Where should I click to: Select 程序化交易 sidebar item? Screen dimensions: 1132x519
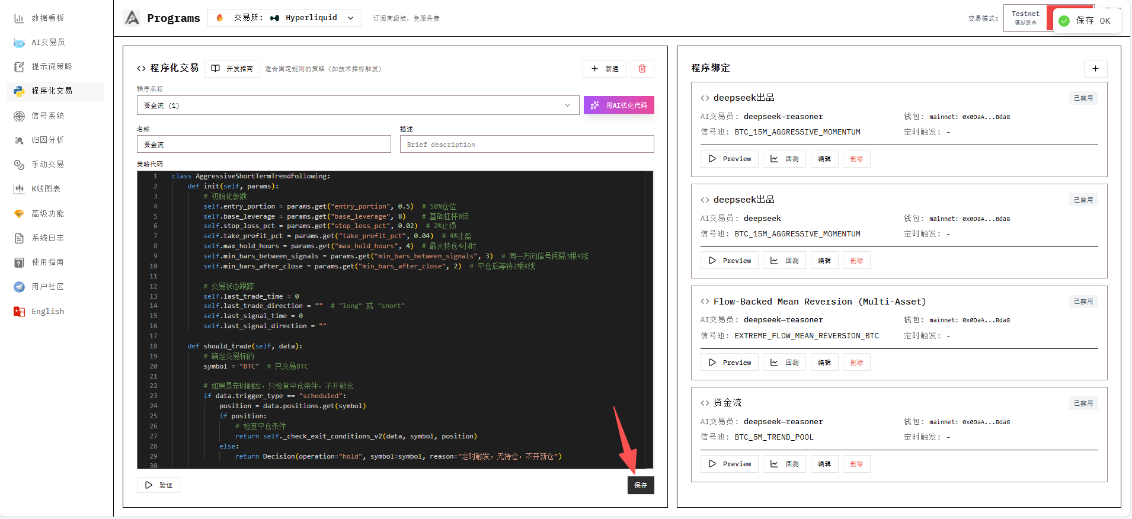click(x=56, y=91)
